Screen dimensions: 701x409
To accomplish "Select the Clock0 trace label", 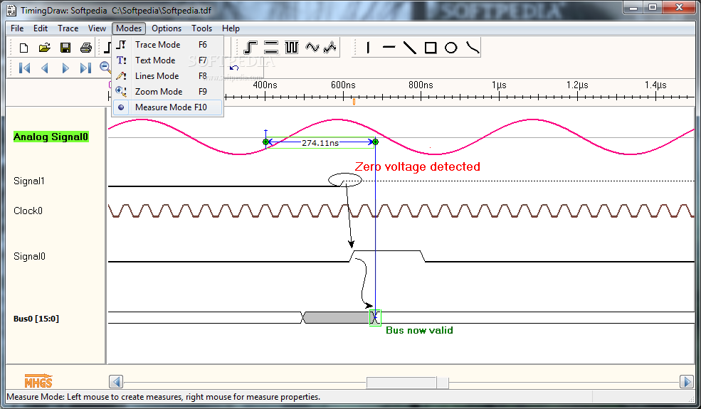I will [x=28, y=211].
